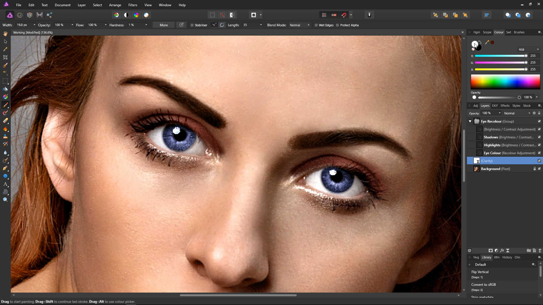Open the Liquify persona icon
The width and height of the screenshot is (543, 305).
[x=20, y=15]
